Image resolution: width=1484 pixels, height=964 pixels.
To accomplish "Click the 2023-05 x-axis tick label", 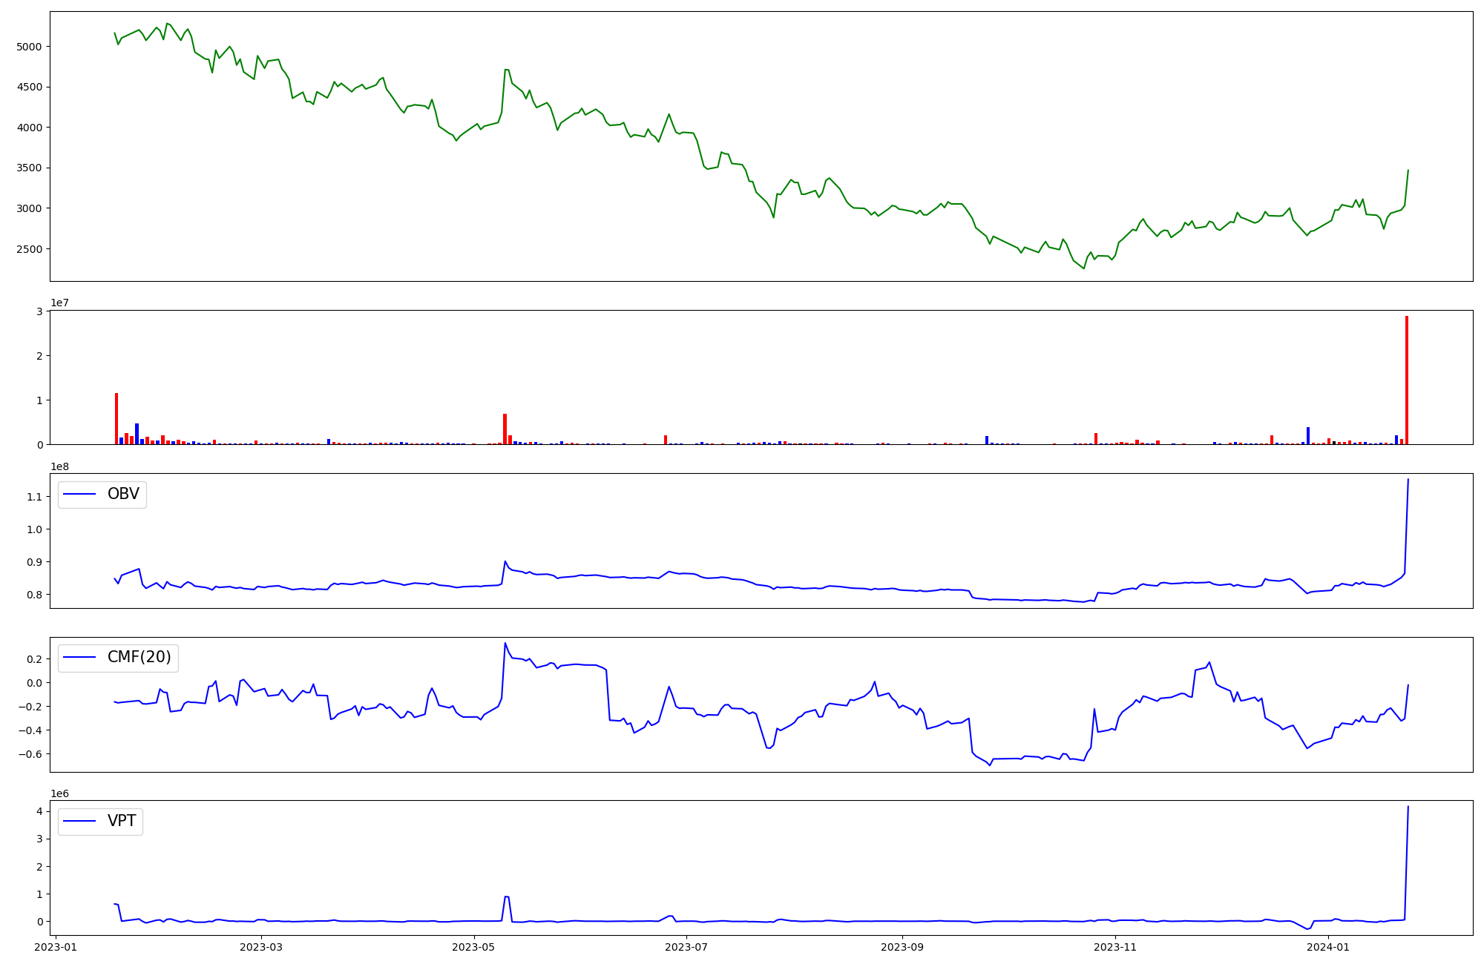I will coord(473,947).
